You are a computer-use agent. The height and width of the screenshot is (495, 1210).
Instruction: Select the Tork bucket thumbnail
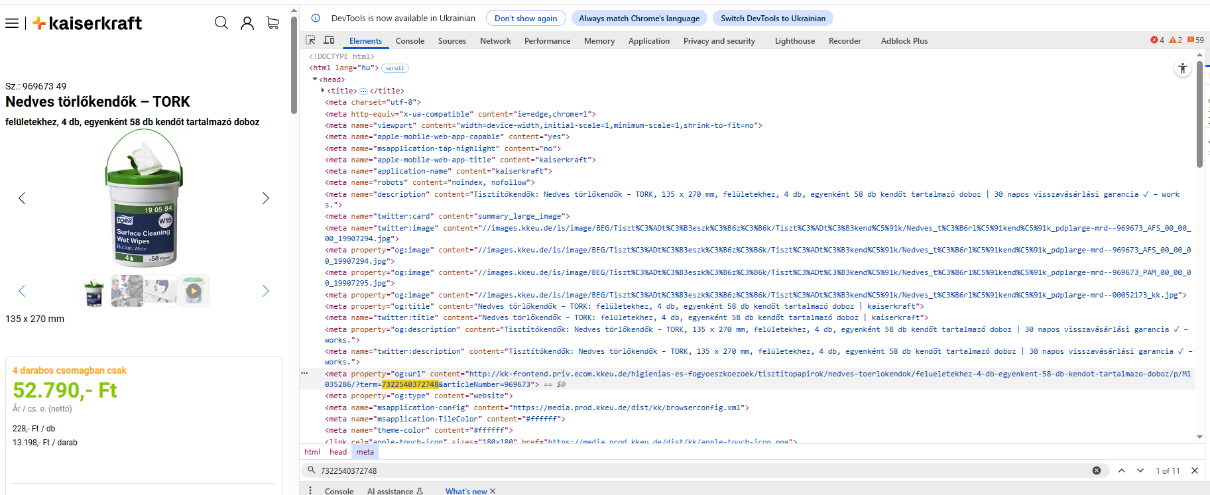pyautogui.click(x=94, y=291)
